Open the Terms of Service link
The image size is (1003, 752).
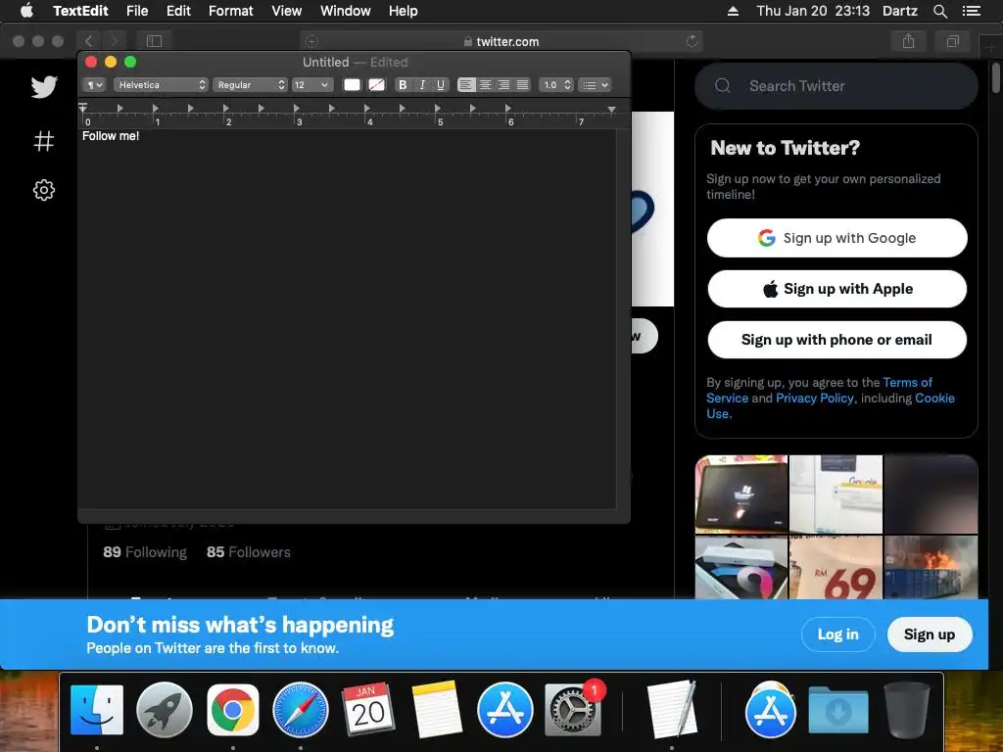pyautogui.click(x=908, y=383)
